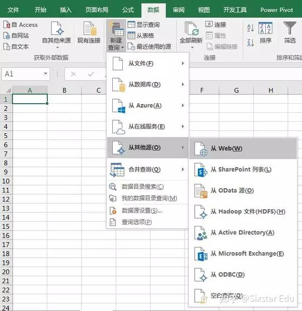The height and width of the screenshot is (311, 302).
Task: Click the 自文本 import icon
Action: click(x=7, y=47)
